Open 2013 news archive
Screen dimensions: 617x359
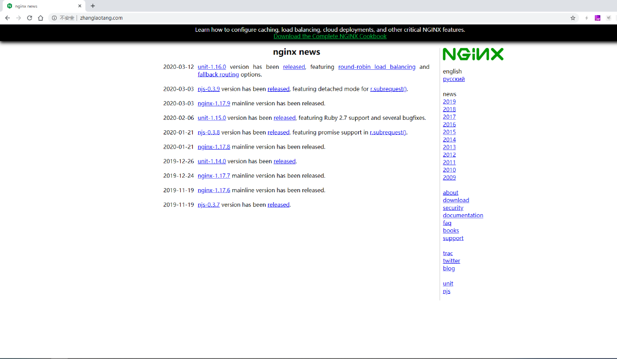click(449, 147)
